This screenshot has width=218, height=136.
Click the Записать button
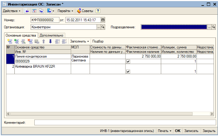point(191,131)
